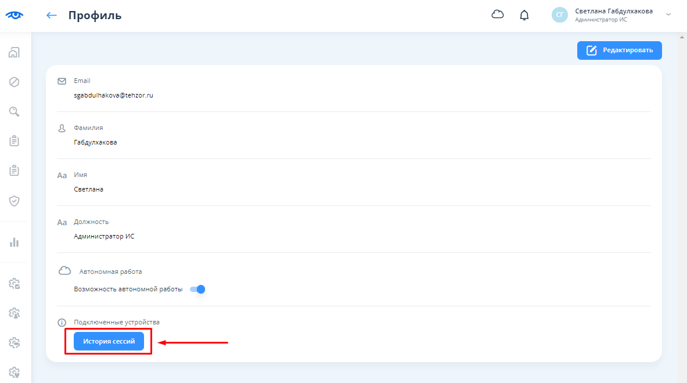Screen dimensions: 687x383
Task: Click the info icon beside Подключенные устройства
Action: [62, 323]
